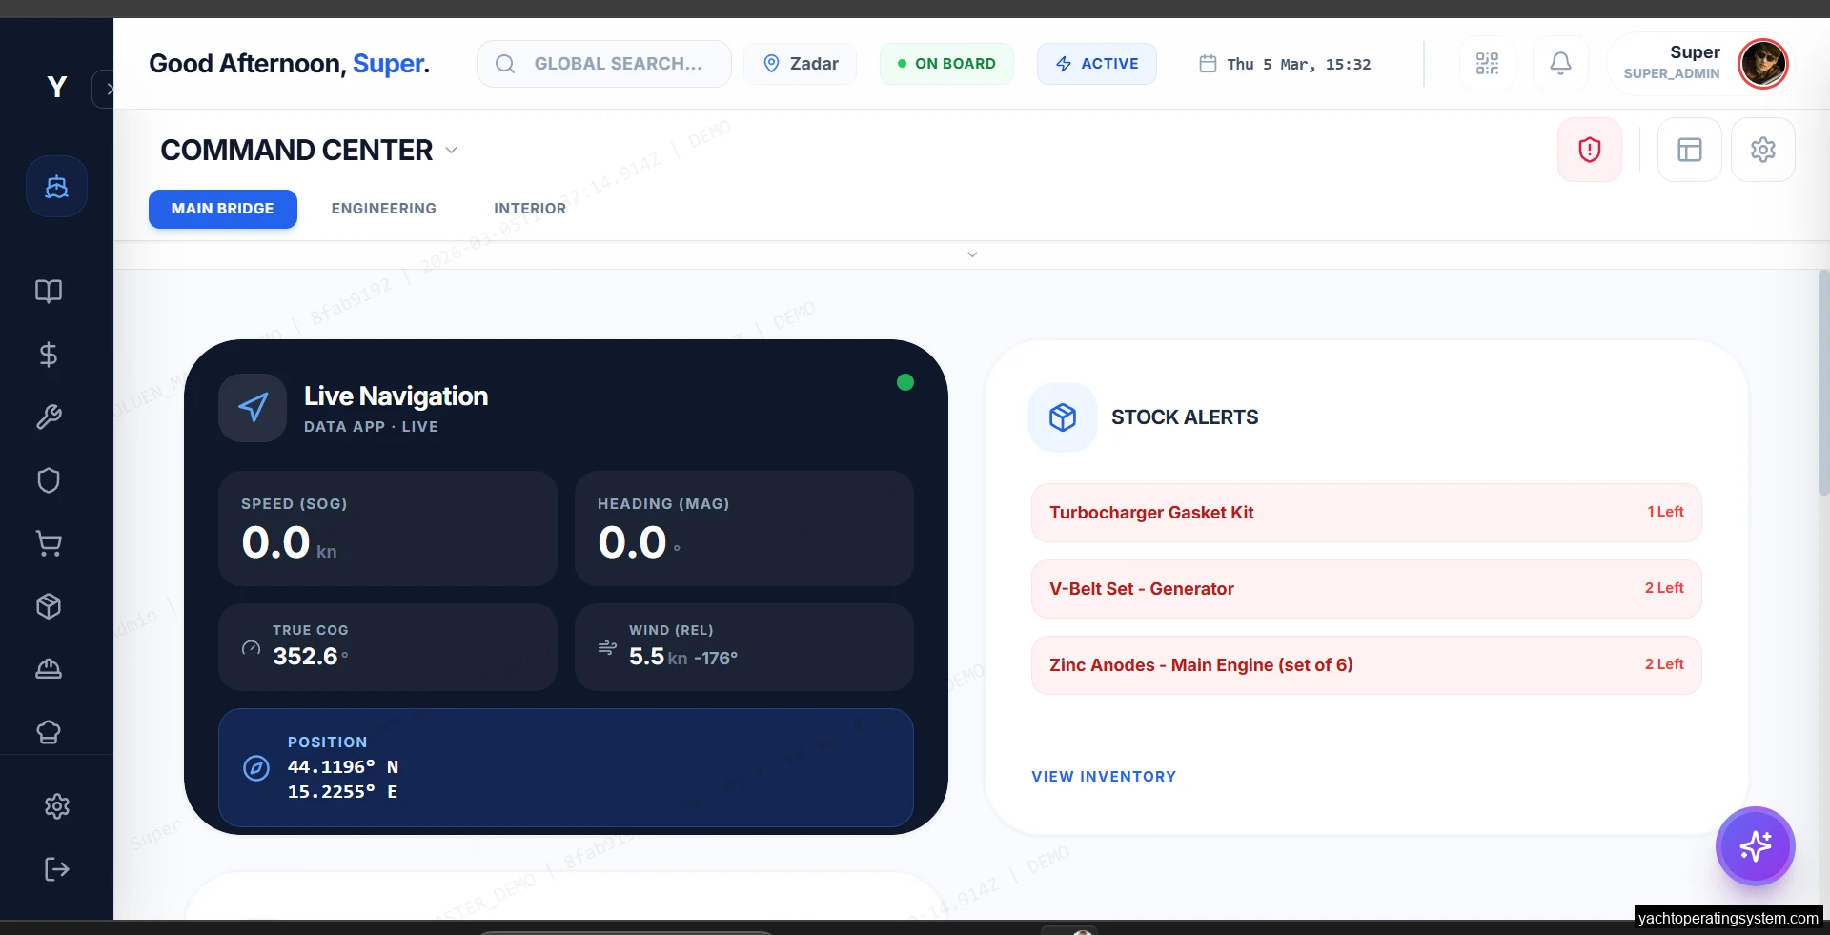
Task: Click the logout icon in sidebar
Action: click(56, 869)
